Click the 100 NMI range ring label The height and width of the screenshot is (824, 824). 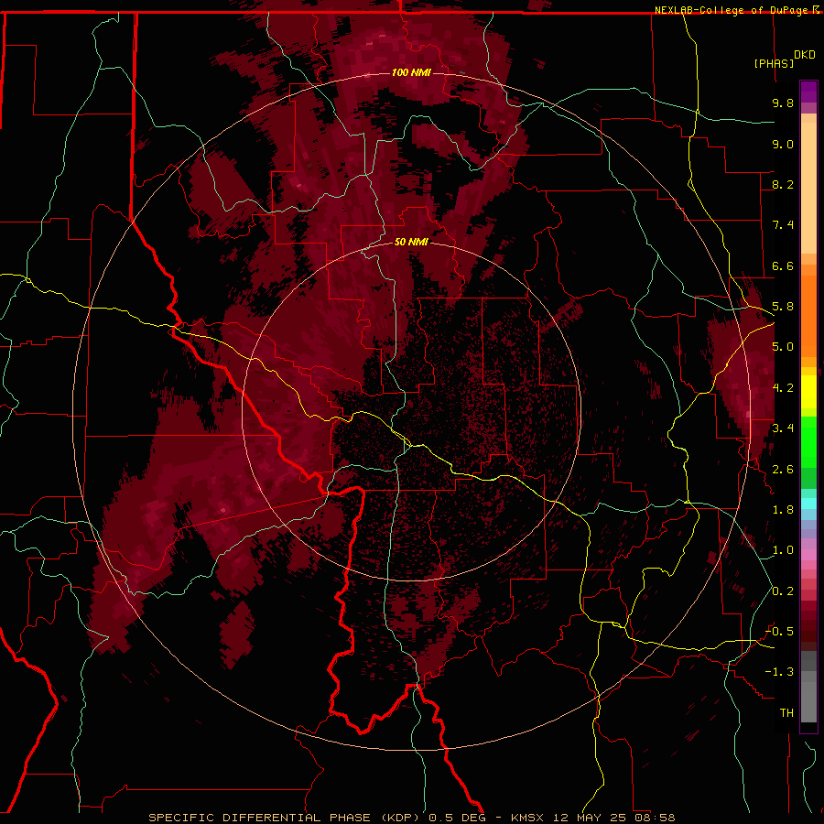411,72
